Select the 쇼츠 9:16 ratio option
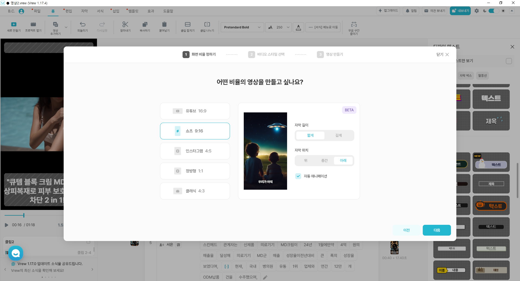 195,131
